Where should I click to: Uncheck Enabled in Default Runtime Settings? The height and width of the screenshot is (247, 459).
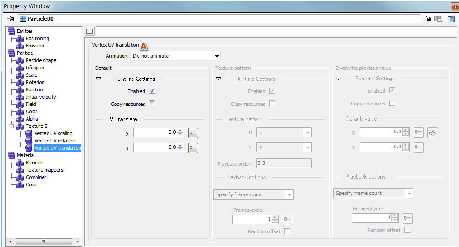[152, 91]
